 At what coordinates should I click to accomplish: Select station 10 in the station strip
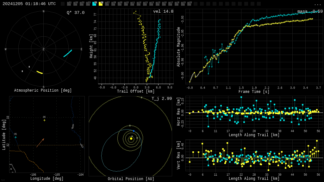pos(126,4)
